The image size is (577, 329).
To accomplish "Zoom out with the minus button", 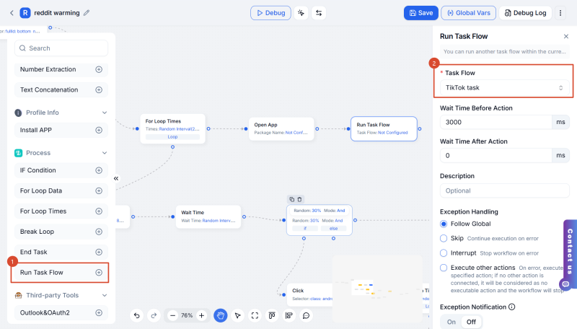I will (172, 315).
